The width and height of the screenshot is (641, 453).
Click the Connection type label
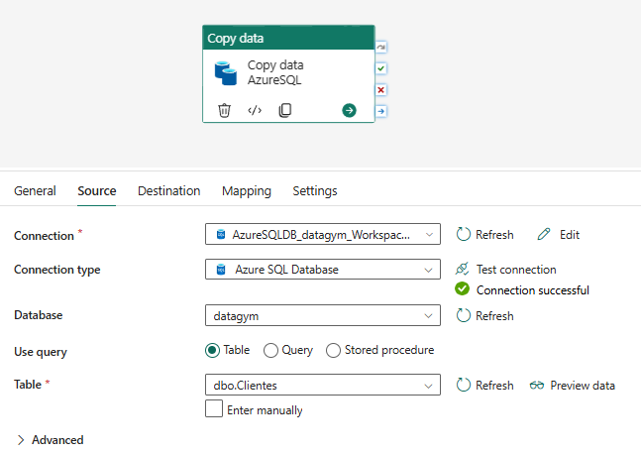pyautogui.click(x=57, y=270)
